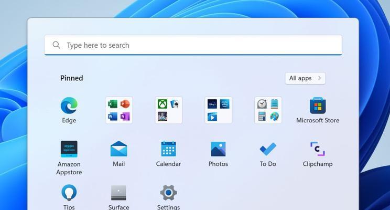Open Xbox app in games folder
390x210 pixels.
point(162,104)
